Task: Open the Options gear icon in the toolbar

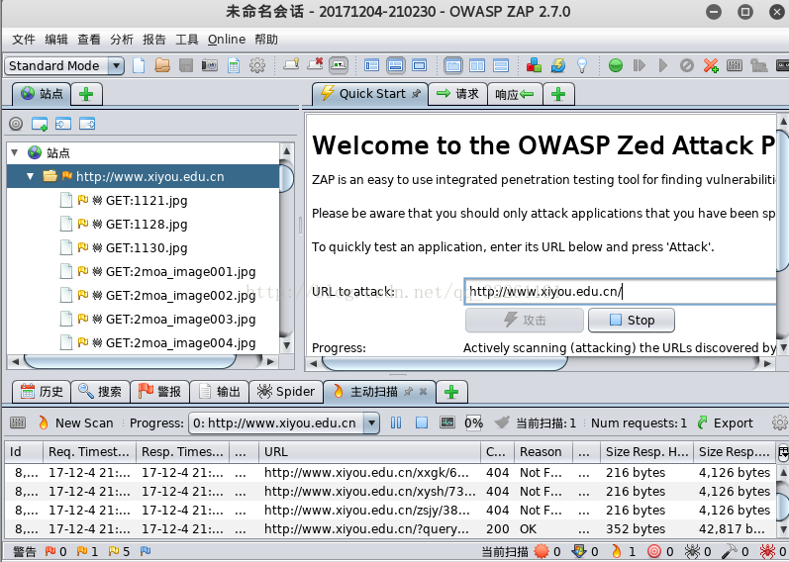Action: [x=257, y=65]
